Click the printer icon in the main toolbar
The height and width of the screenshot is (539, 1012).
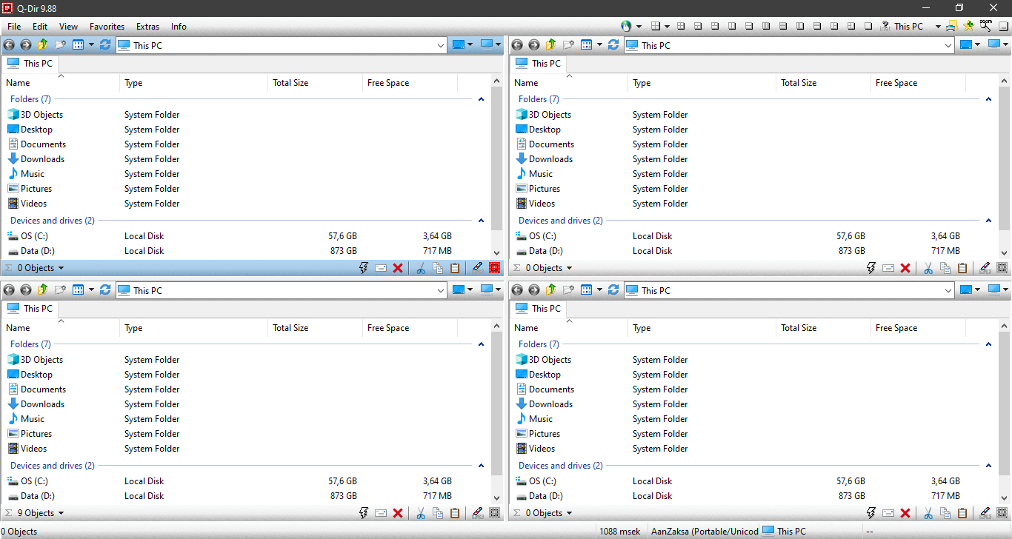click(951, 26)
